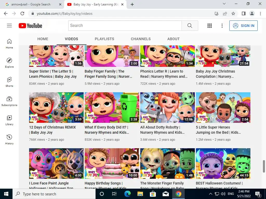
Task: Open Shorts in the sidebar
Action: pos(9,82)
